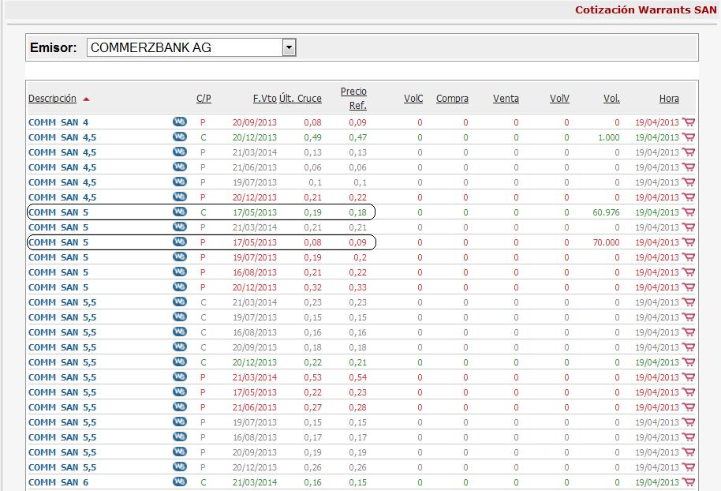
Task: Sort by Compra column header
Action: point(452,99)
